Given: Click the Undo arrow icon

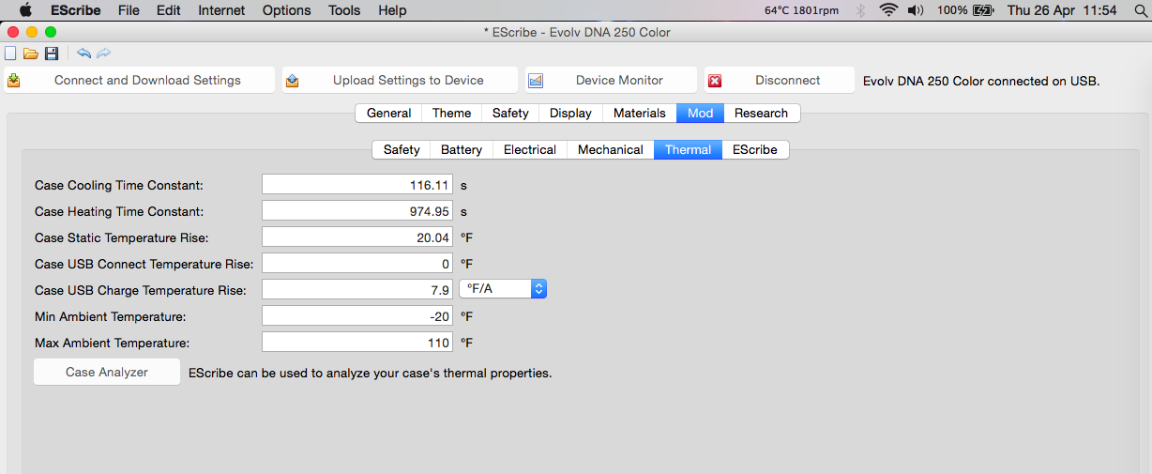Looking at the screenshot, I should [x=83, y=54].
